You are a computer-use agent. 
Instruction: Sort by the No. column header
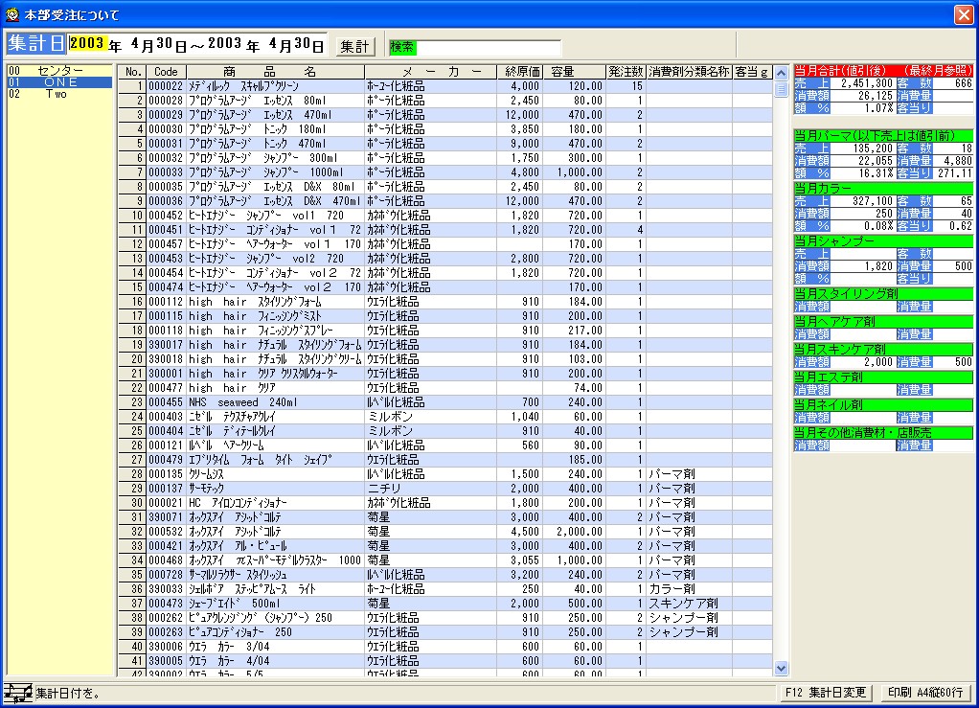pos(132,72)
